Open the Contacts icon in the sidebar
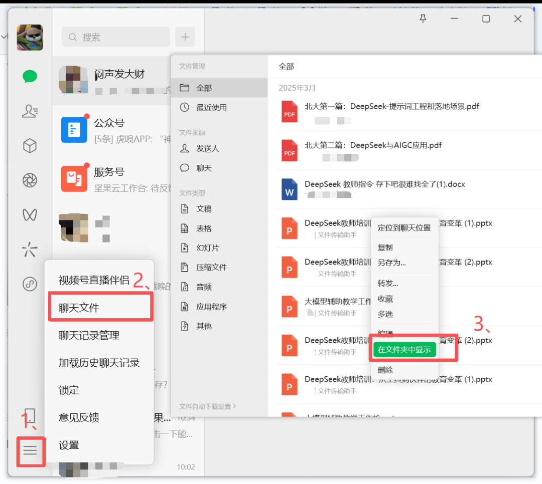Image resolution: width=542 pixels, height=484 pixels. click(30, 111)
